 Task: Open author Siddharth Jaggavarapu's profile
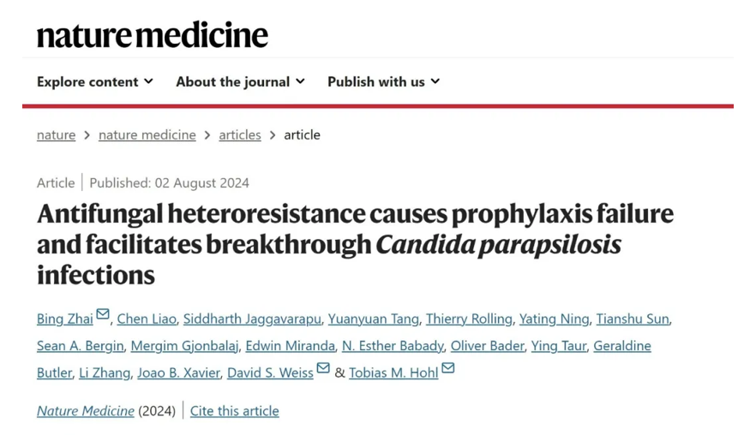coord(253,319)
